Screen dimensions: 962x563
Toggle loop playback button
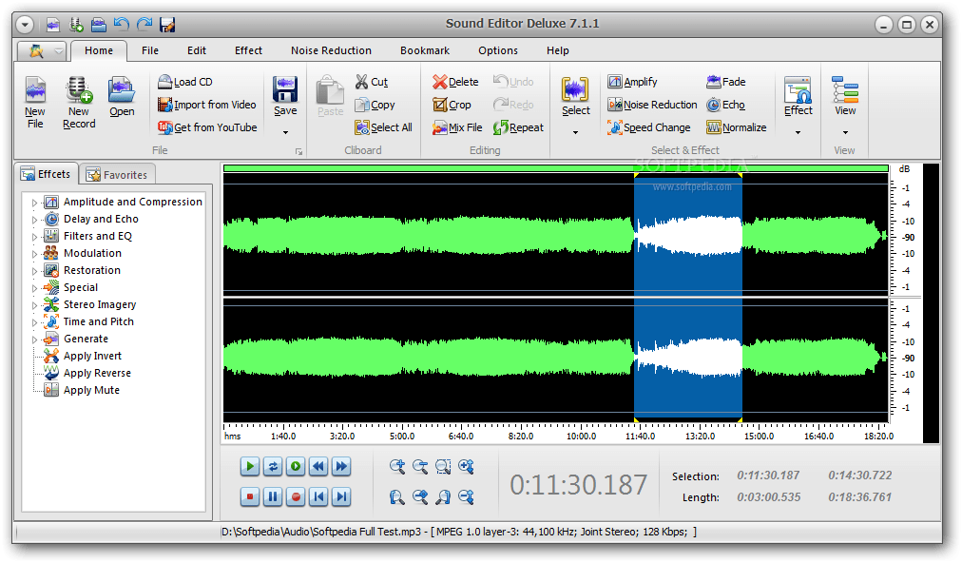(273, 467)
